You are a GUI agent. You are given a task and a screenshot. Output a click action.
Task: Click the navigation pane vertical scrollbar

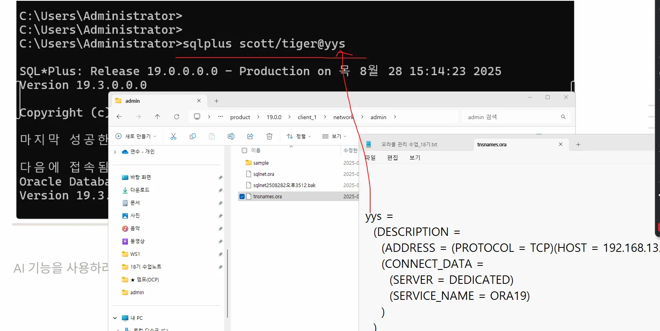227,283
